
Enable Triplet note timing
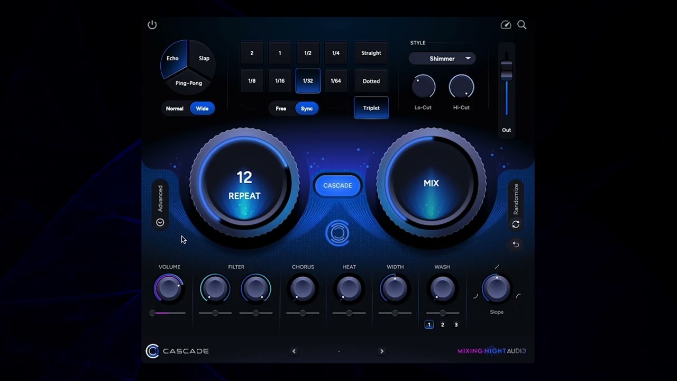[x=371, y=108]
